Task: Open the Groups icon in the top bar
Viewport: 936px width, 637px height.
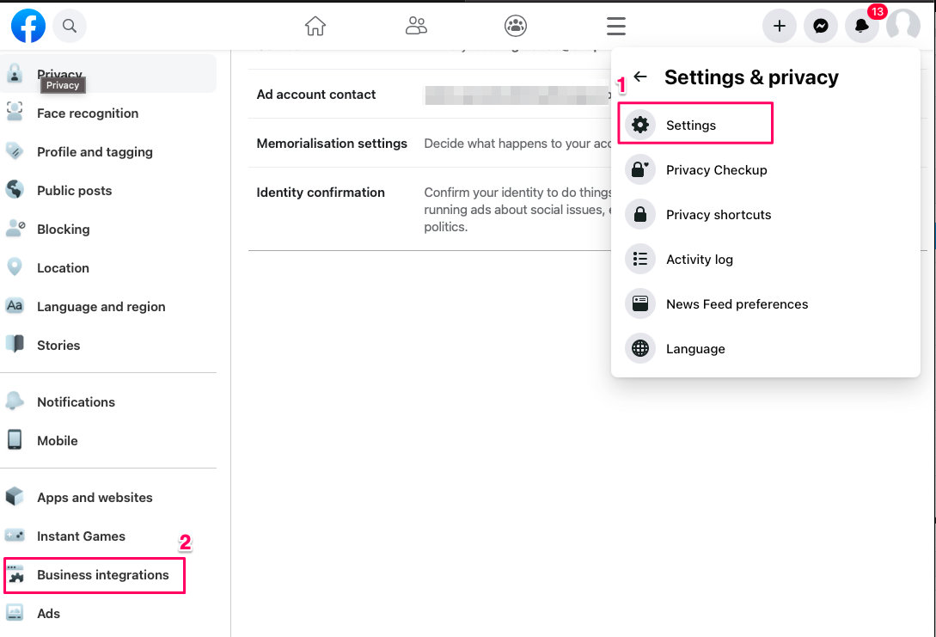Action: point(516,26)
